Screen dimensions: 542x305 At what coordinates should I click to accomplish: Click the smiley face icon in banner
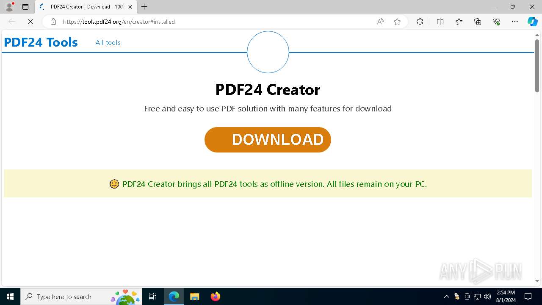114,184
